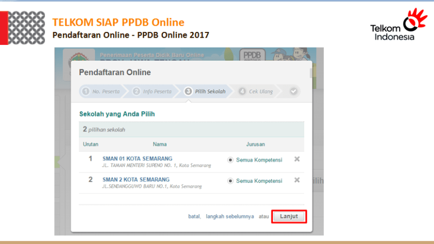The image size is (434, 244).
Task: Select Semua Kompetensi radio for SMAN 2
Action: 231,181
